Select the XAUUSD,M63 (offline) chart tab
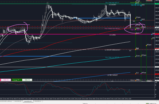The width and height of the screenshot is (159, 104). pyautogui.click(x=6, y=101)
